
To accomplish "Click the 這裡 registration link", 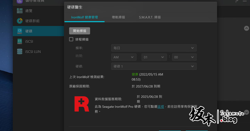I will click(160, 107).
